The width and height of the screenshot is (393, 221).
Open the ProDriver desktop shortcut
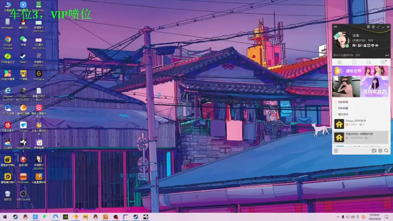(x=23, y=178)
